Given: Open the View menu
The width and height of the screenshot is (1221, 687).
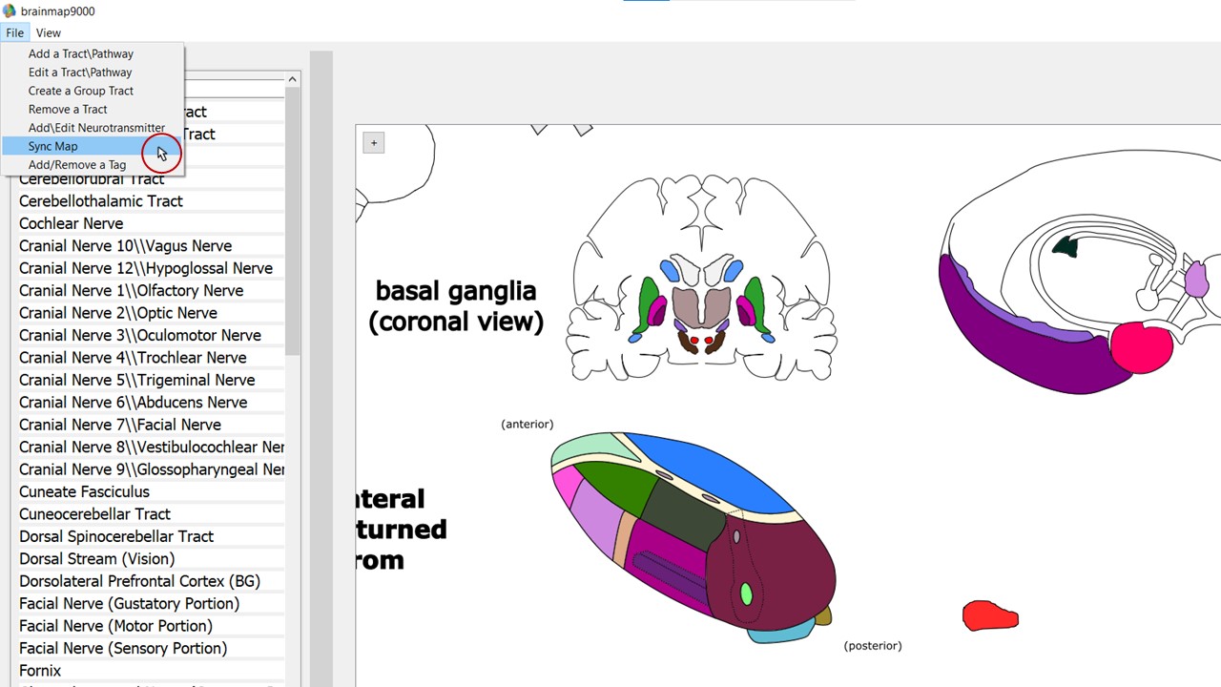Looking at the screenshot, I should point(48,32).
